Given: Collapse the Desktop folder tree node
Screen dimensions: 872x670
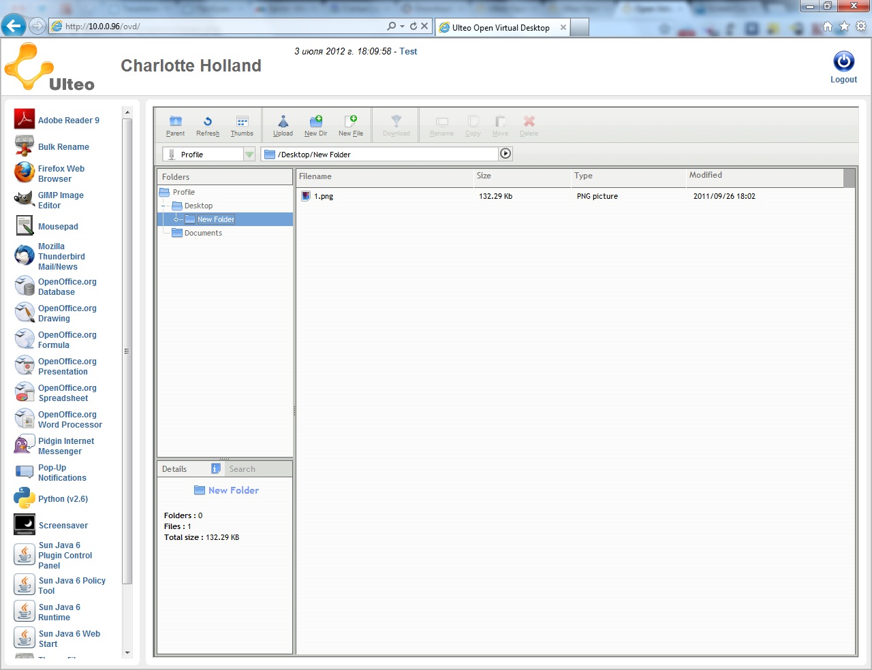Looking at the screenshot, I should (x=164, y=206).
